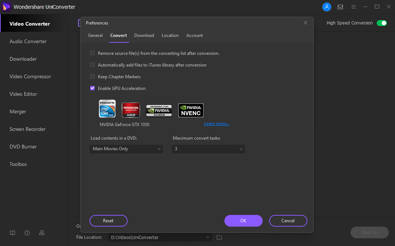The height and width of the screenshot is (246, 395).
Task: Click the Cancel button
Action: 288,221
